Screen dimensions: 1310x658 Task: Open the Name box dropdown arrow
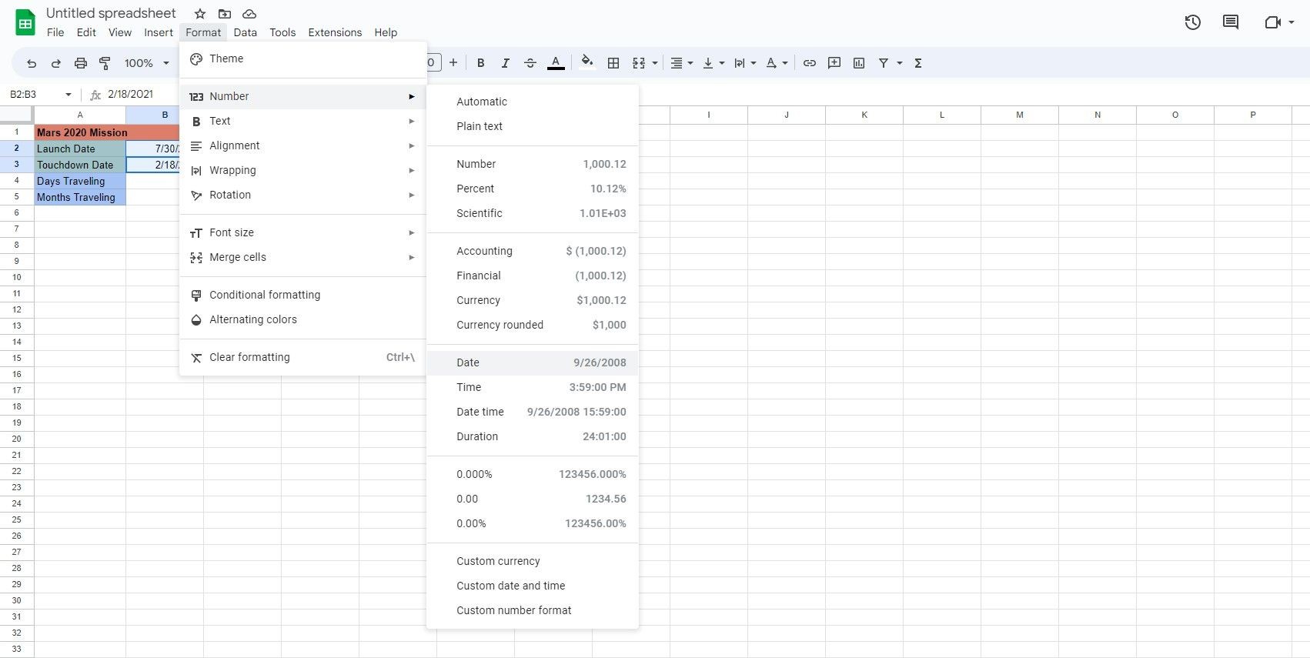pyautogui.click(x=69, y=95)
